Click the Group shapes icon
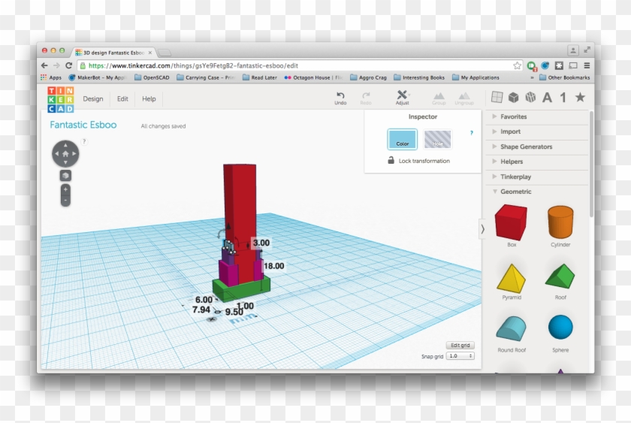The height and width of the screenshot is (423, 631). click(439, 95)
